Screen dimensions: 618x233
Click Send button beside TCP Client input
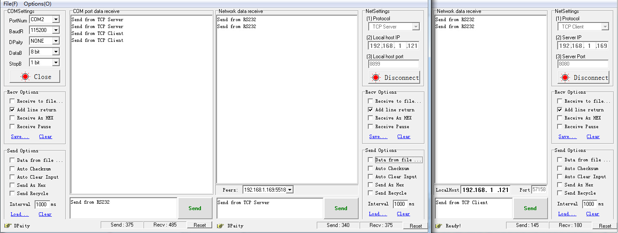530,208
